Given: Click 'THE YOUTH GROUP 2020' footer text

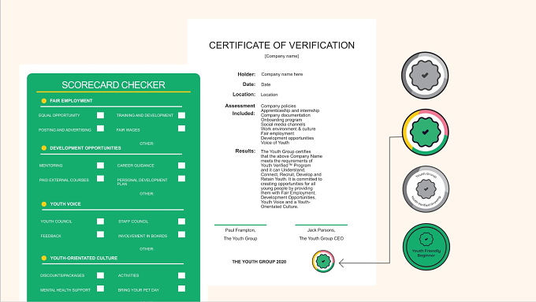Looking at the screenshot, I should tap(259, 262).
